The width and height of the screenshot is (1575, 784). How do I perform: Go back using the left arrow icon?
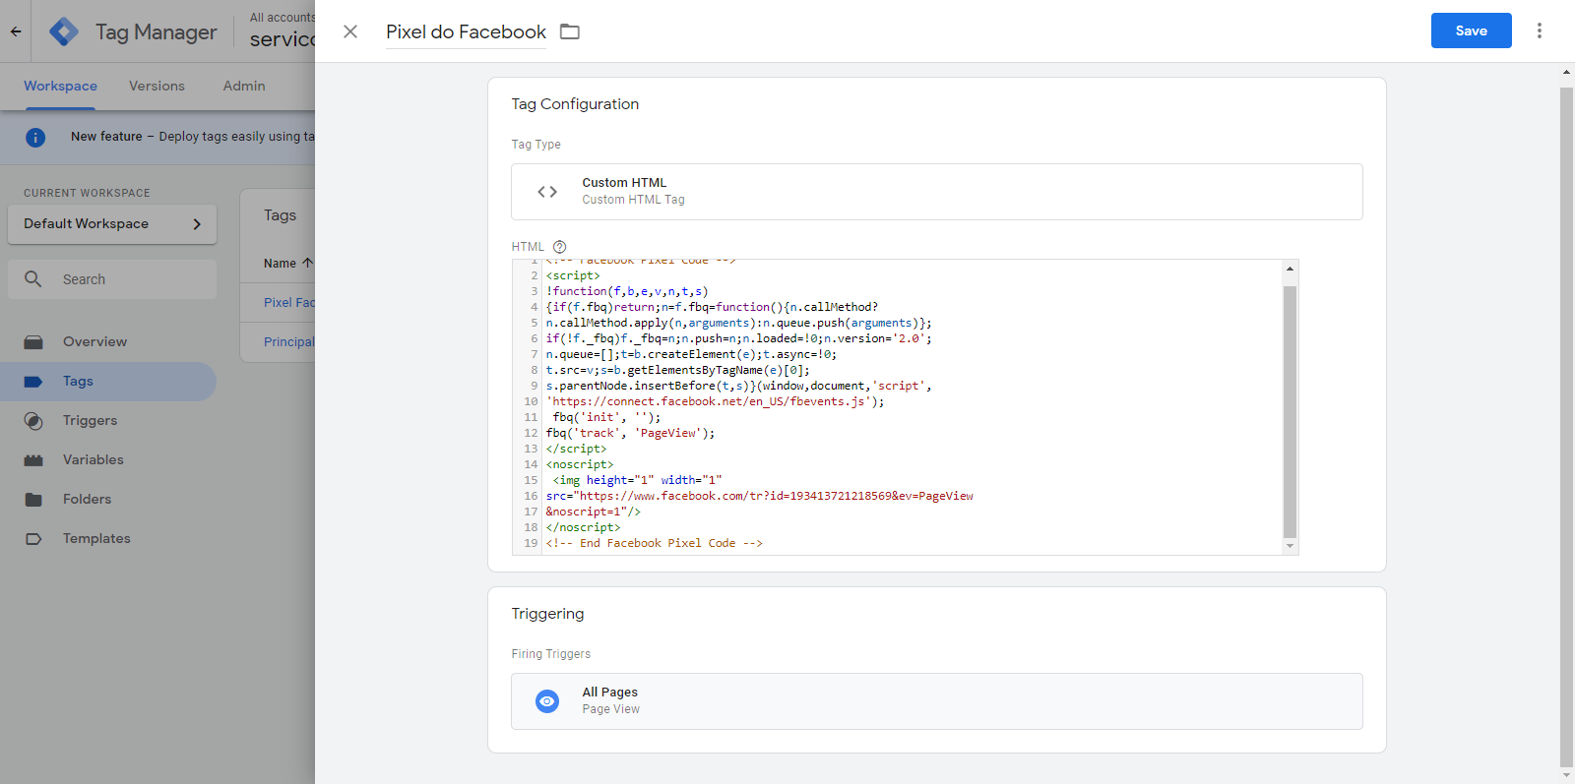tap(16, 31)
